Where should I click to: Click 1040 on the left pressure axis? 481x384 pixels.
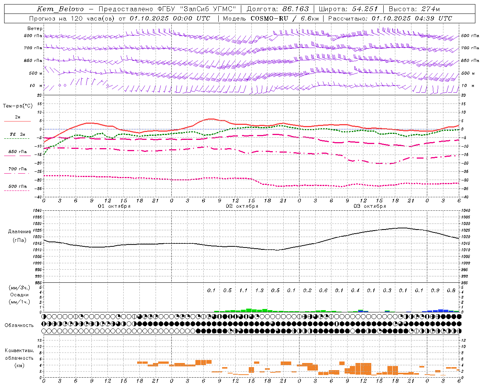tap(36, 211)
